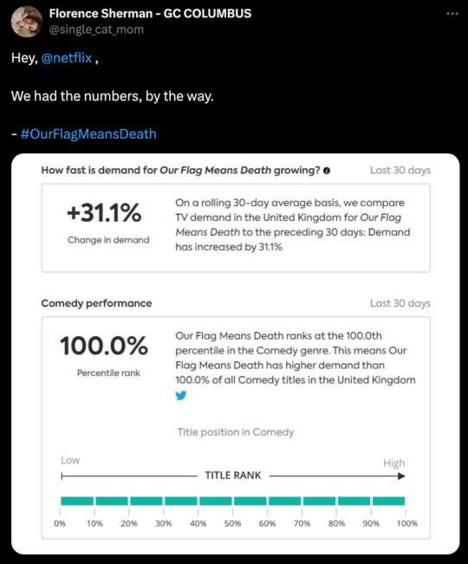Click the arrowhead at High end of rank line
This screenshot has height=564, width=468.
point(401,476)
